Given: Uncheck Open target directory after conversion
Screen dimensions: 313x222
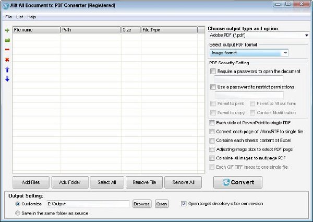Looking at the screenshot, I should point(184,204).
